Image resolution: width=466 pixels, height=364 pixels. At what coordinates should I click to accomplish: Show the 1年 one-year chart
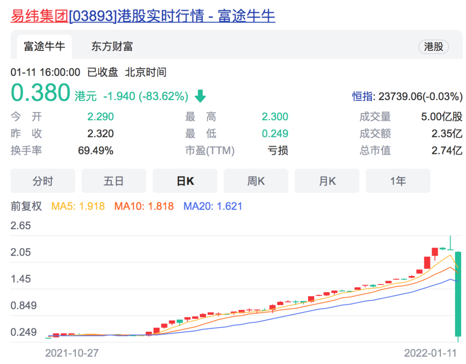[398, 181]
